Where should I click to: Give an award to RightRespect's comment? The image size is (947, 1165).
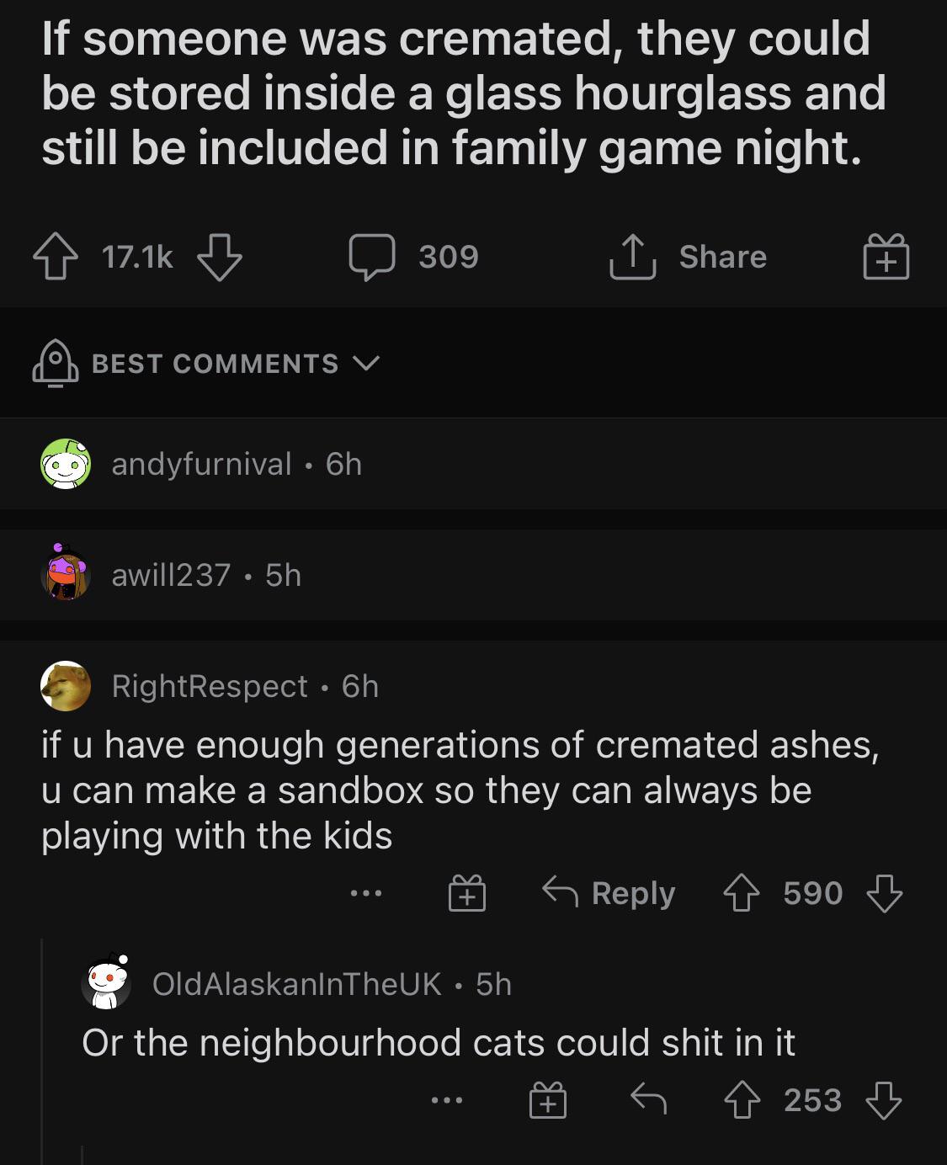(468, 892)
